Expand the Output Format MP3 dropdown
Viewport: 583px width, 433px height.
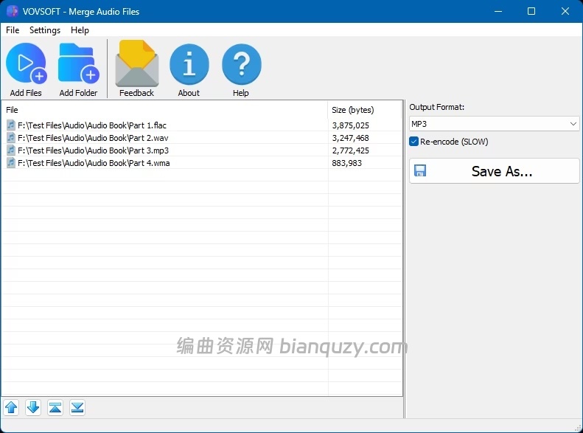click(495, 124)
